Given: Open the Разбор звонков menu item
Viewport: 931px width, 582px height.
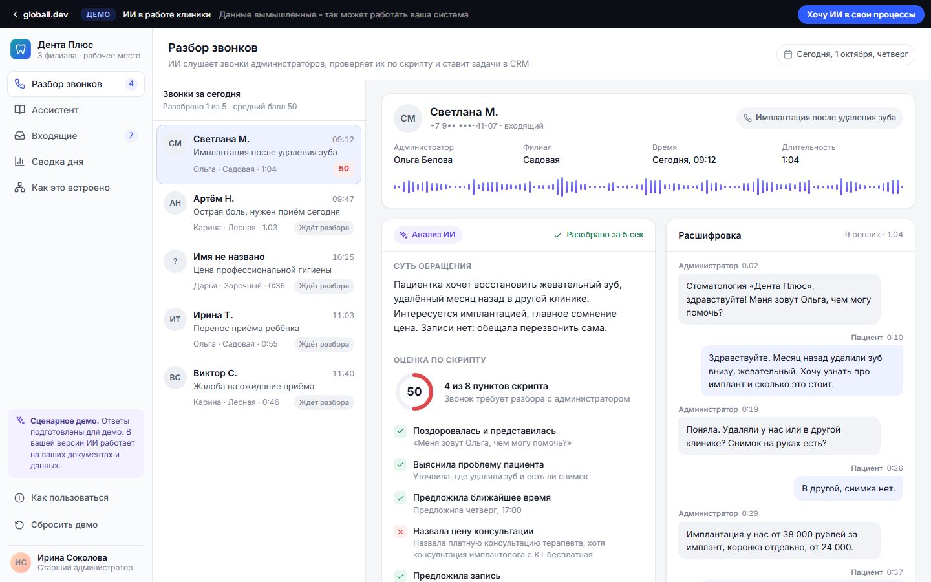Looking at the screenshot, I should click(76, 84).
